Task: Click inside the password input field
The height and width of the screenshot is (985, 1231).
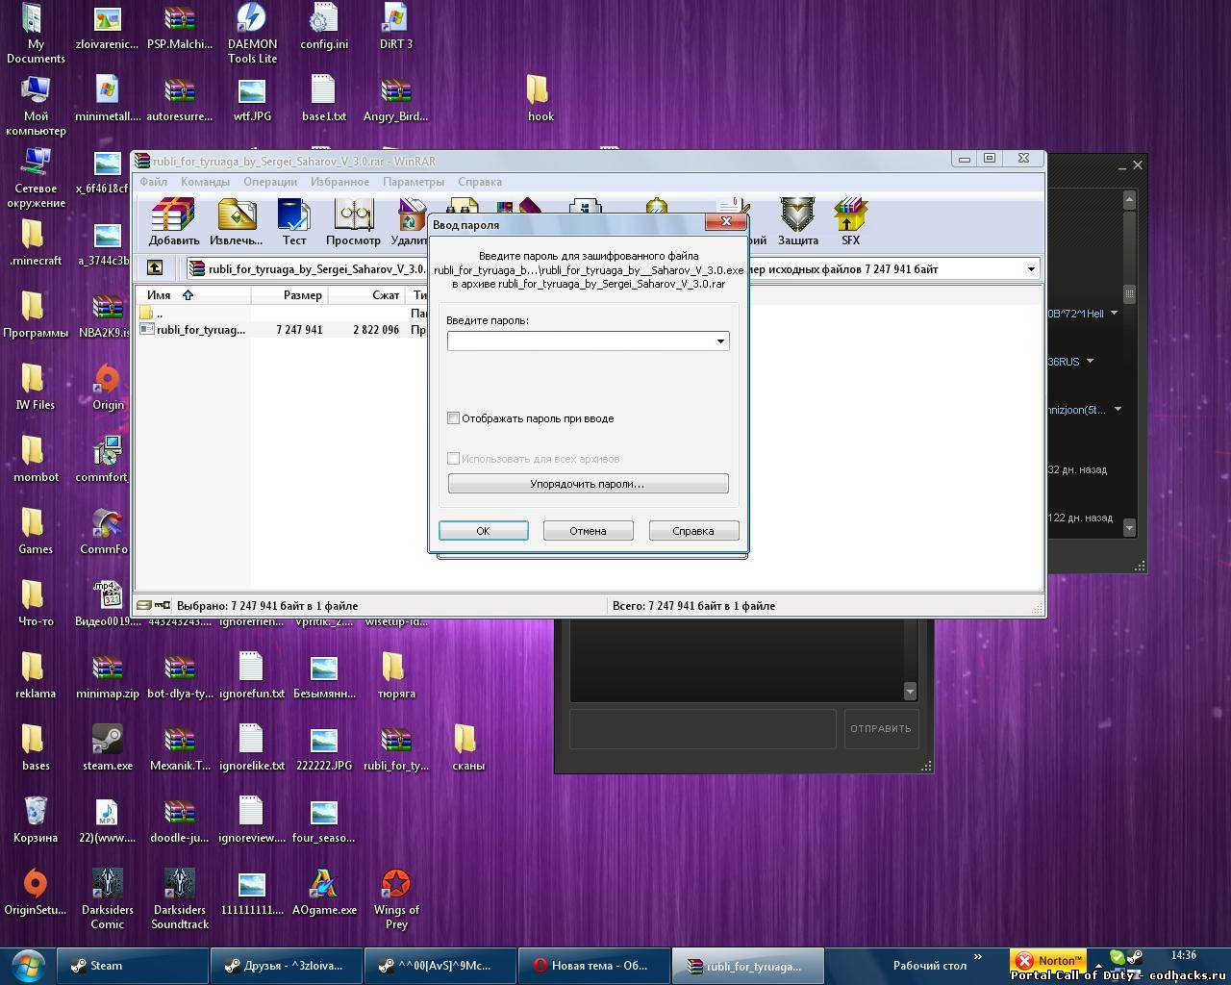Action: point(579,341)
